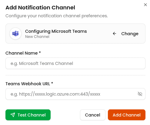Image resolution: width=150 pixels, height=125 pixels.
Task: Click the 'Add Notification Channel' title
Action: (40, 8)
